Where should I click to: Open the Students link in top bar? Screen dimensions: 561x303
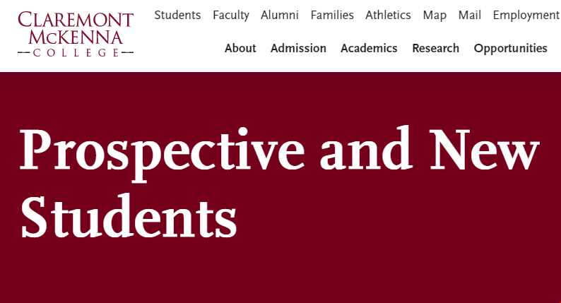[x=177, y=15]
